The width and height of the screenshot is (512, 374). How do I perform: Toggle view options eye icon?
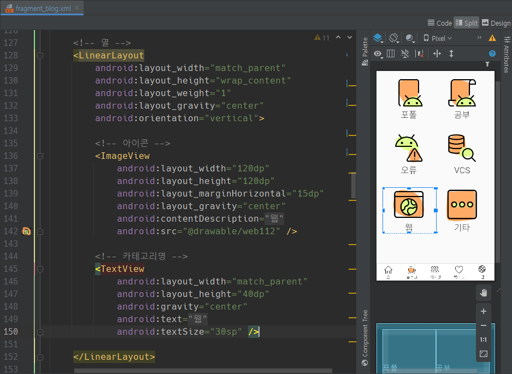coord(378,54)
